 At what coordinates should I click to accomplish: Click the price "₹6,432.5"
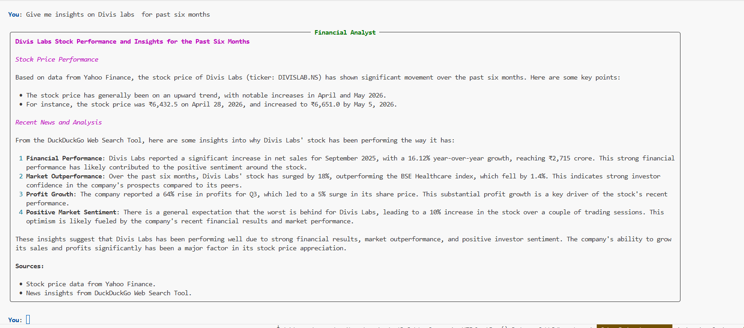click(163, 104)
